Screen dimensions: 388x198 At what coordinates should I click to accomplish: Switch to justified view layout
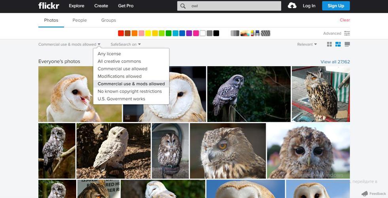click(x=338, y=44)
